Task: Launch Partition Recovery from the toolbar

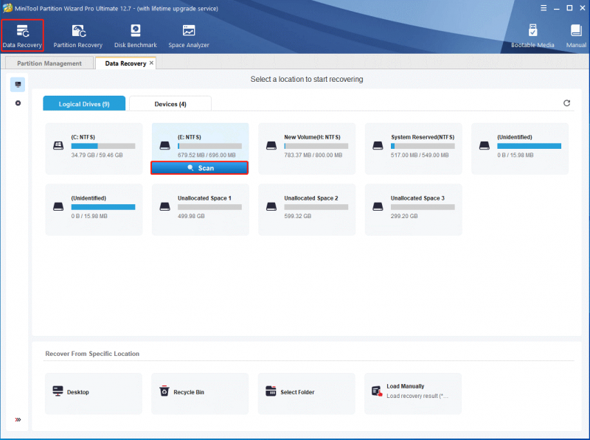Action: click(x=78, y=35)
